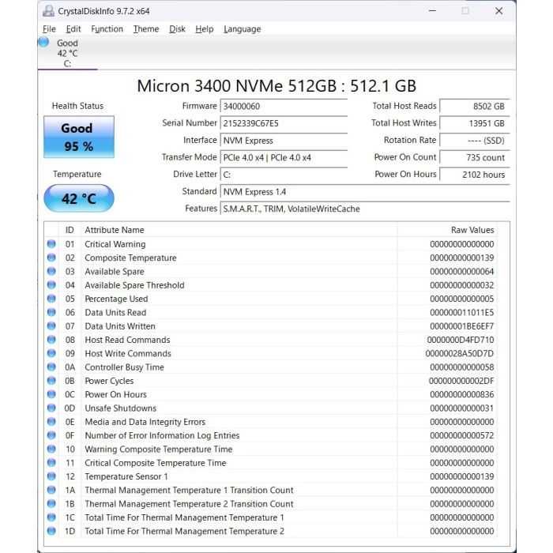The height and width of the screenshot is (553, 553).
Task: Click the Power On Hours value 2102 hours
Action: point(475,175)
